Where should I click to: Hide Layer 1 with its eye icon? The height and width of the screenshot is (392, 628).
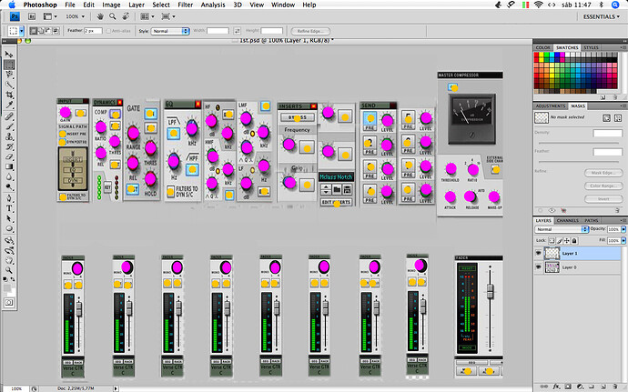[538, 253]
